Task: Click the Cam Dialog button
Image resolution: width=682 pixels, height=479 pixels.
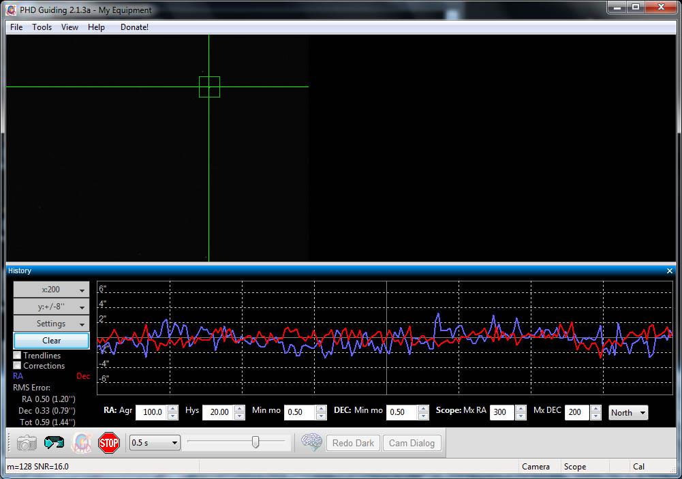Action: point(412,443)
